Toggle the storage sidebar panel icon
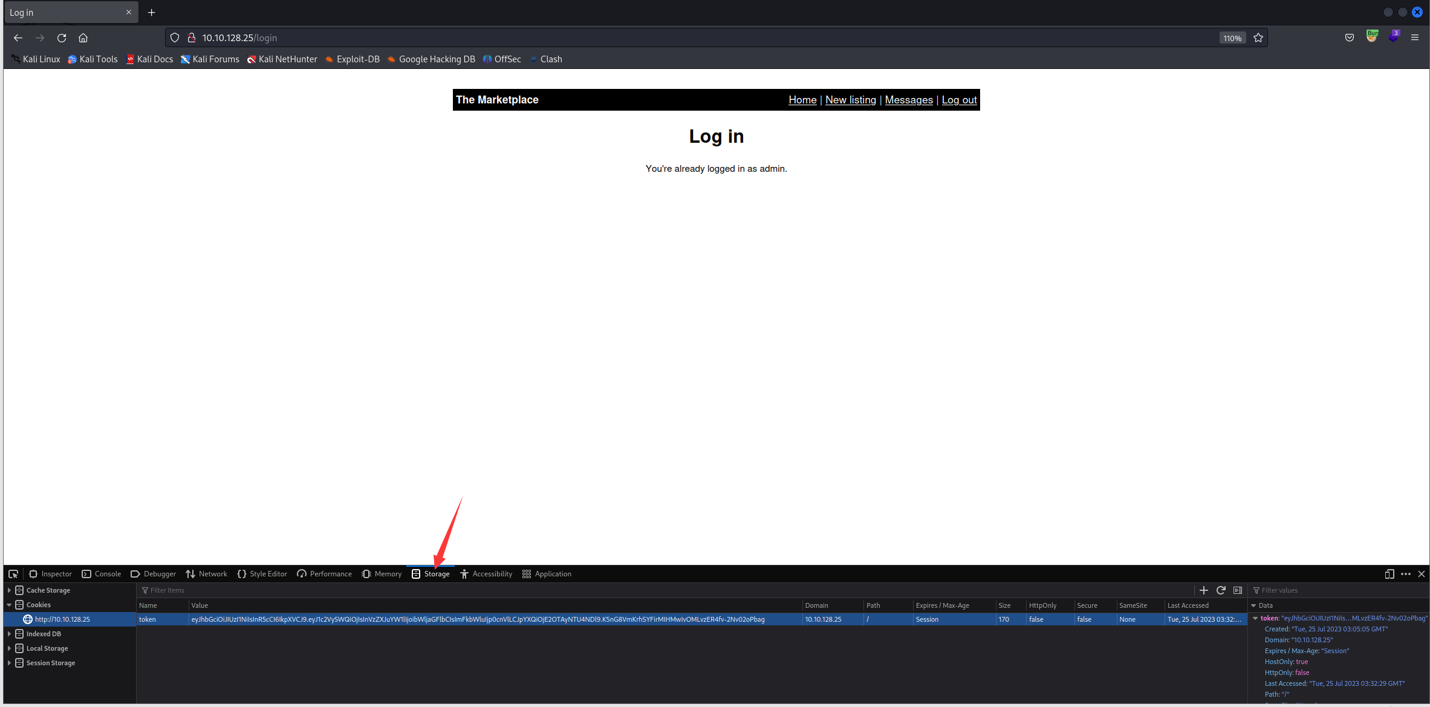 click(1238, 590)
